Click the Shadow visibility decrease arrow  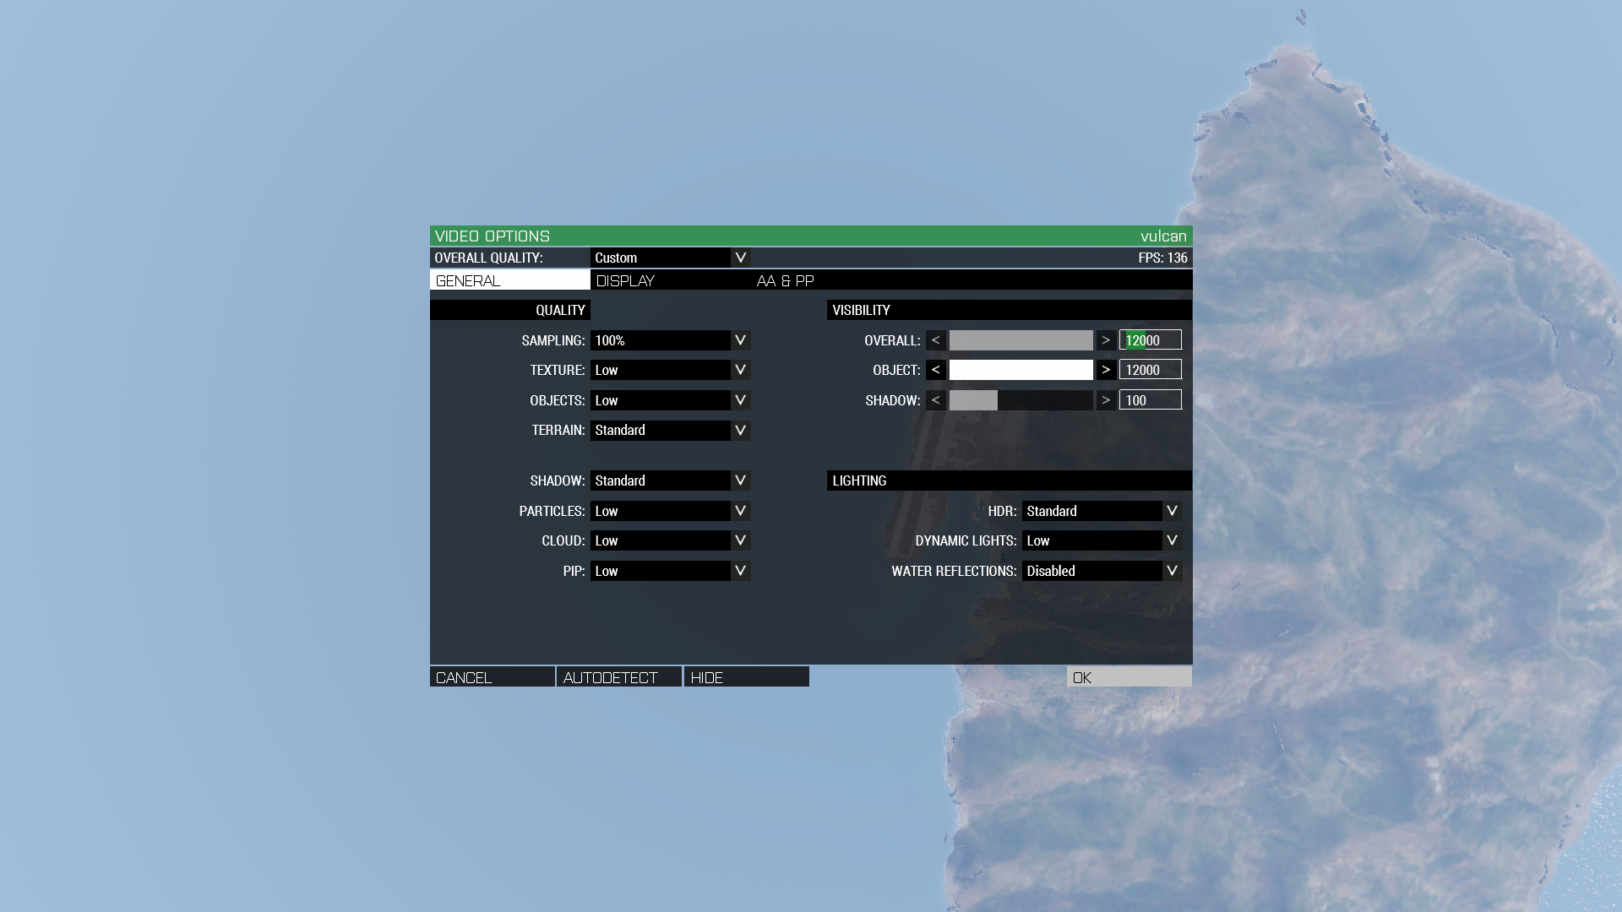(935, 400)
